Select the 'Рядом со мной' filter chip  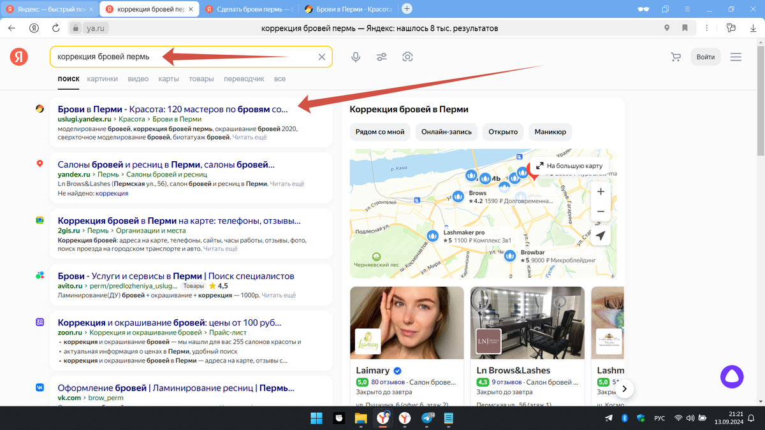pos(380,132)
